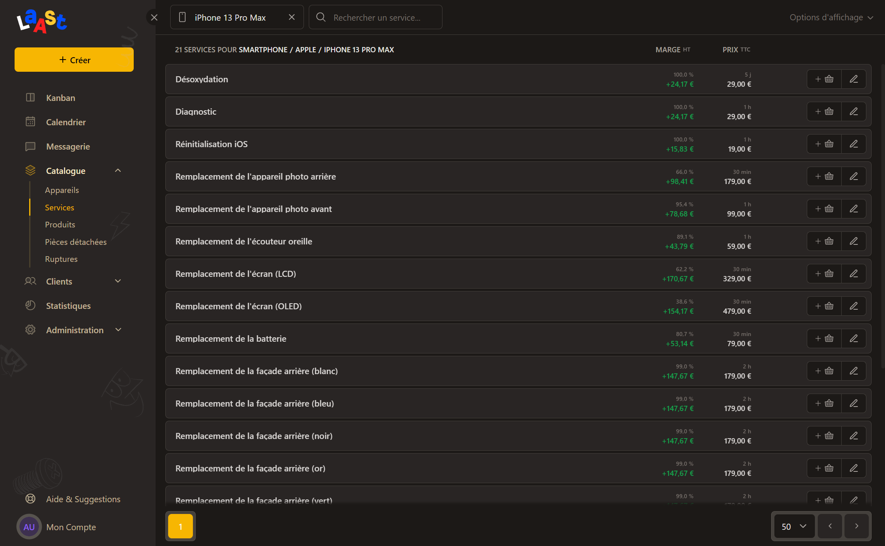
Task: Edit façade arrière (blanc) service
Action: click(854, 371)
